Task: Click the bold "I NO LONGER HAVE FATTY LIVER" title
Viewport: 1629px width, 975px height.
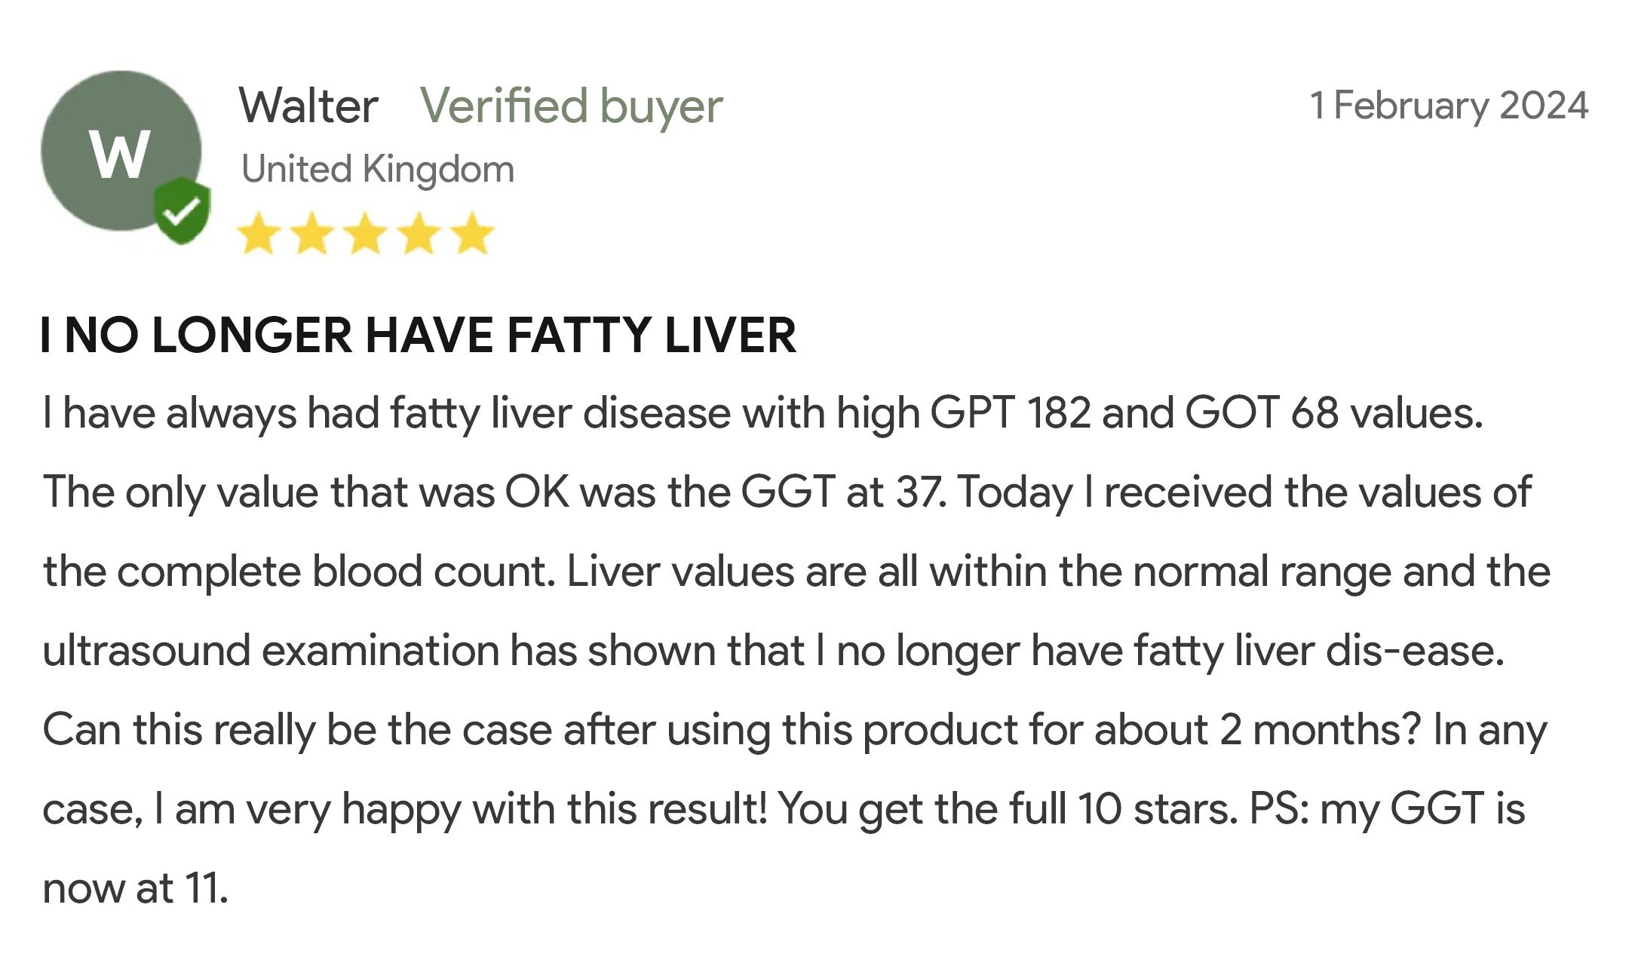Action: pos(419,336)
